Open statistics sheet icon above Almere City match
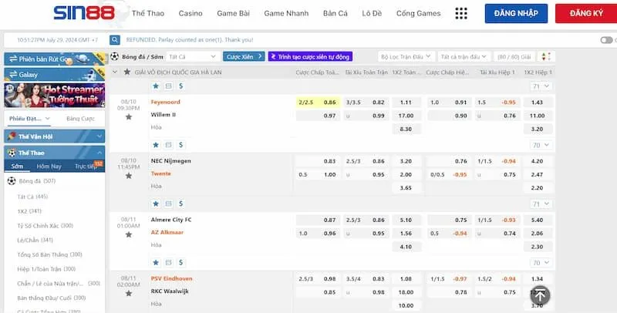This screenshot has height=313, width=617. point(168,204)
